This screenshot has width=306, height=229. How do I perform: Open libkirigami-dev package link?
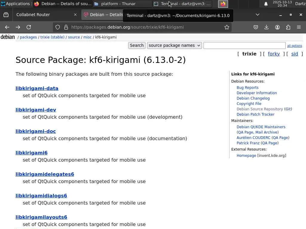[36, 110]
